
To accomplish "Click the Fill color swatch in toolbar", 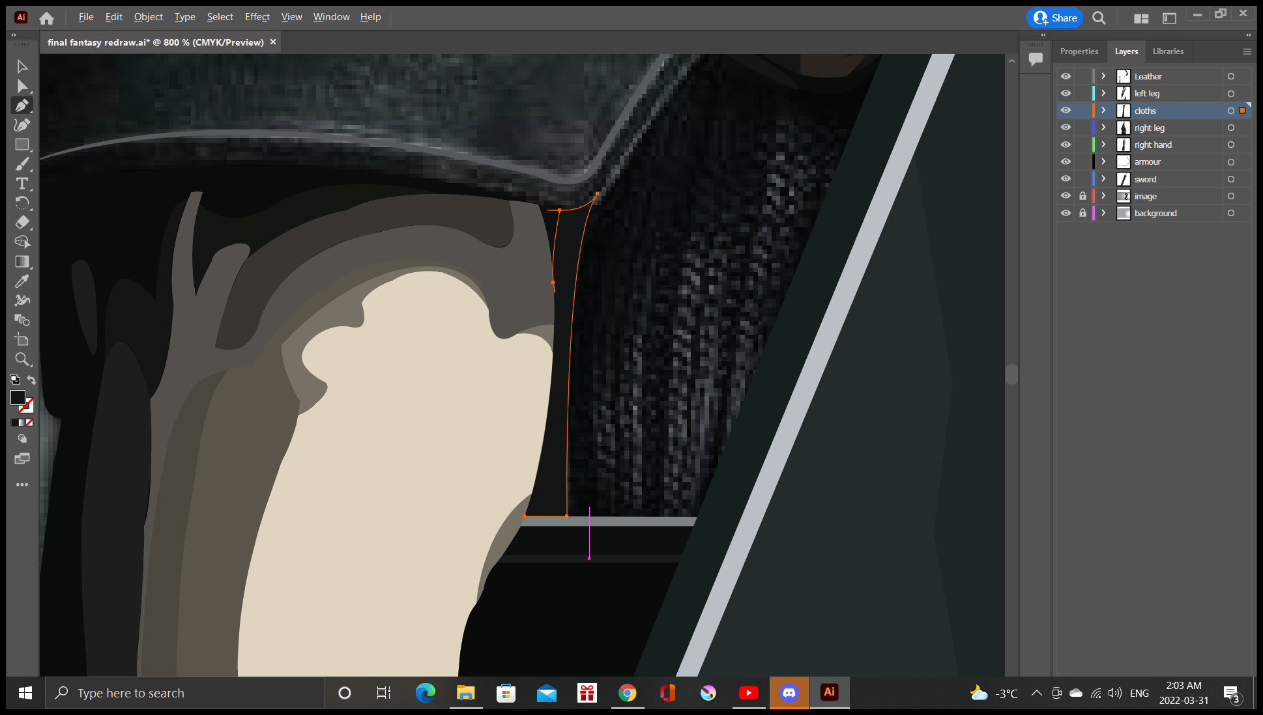I will pyautogui.click(x=18, y=399).
